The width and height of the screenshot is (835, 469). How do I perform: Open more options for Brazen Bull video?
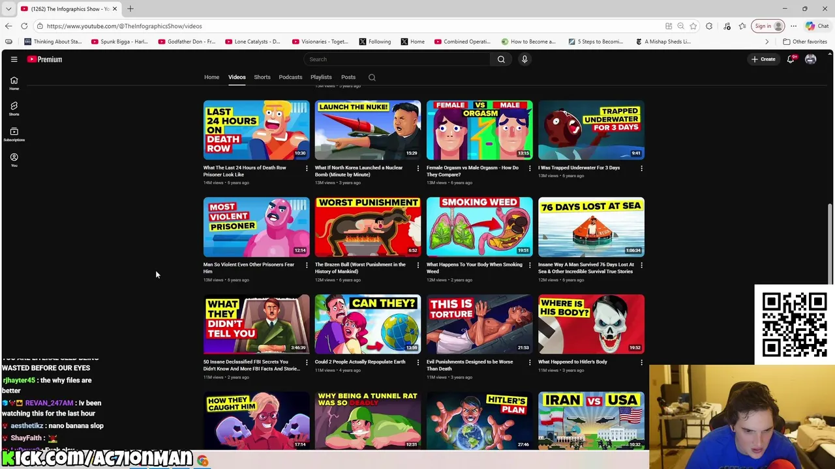pos(418,265)
